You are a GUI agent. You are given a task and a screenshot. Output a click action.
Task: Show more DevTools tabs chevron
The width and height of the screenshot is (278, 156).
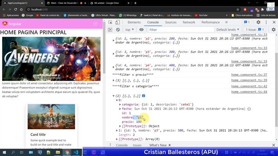point(226,22)
